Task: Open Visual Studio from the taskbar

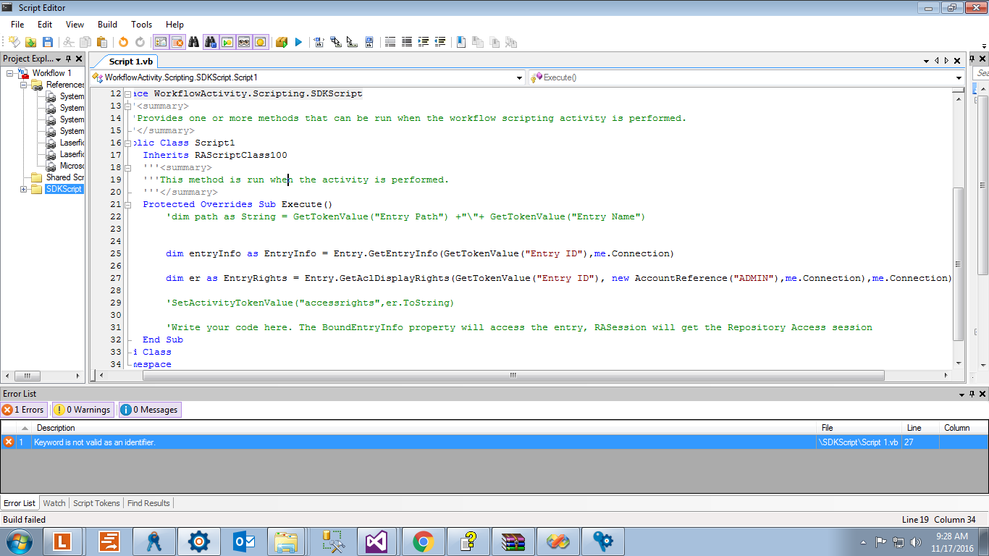Action: tap(377, 542)
